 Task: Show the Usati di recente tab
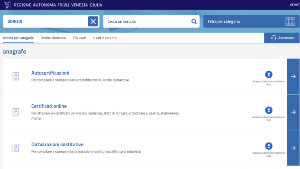tap(105, 38)
